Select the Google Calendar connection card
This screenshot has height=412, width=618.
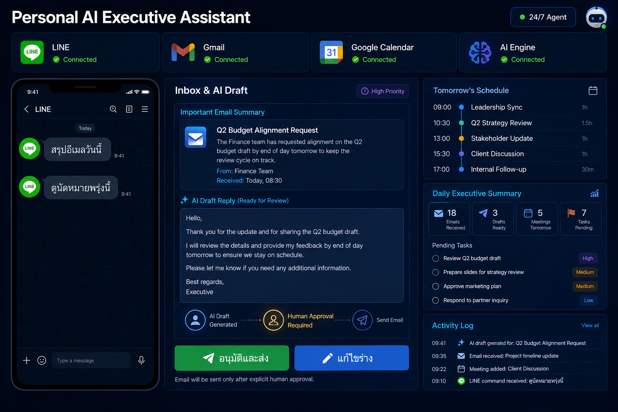[x=383, y=52]
